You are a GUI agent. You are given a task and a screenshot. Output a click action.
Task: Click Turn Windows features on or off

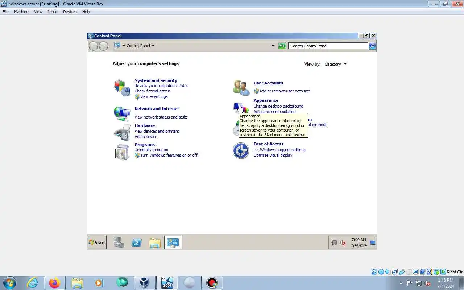[x=169, y=155]
